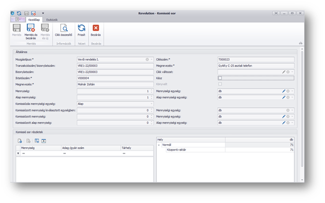Viewport: 325px width, 203px height.
Task: Open the quick access toolbar customize arrow
Action: (43, 13)
